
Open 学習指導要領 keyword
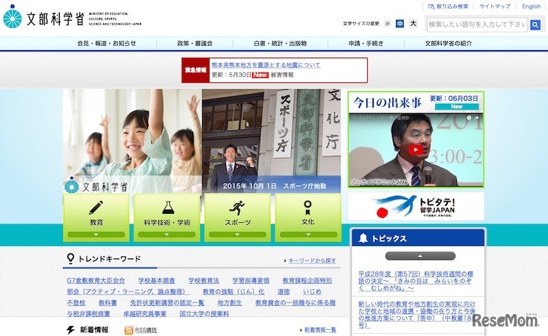coord(251,280)
